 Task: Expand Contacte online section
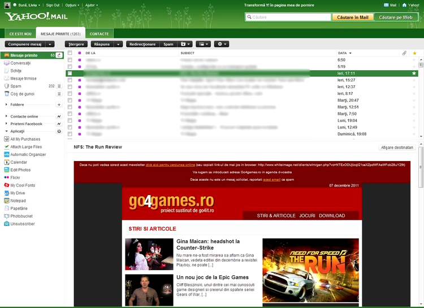coord(6,116)
